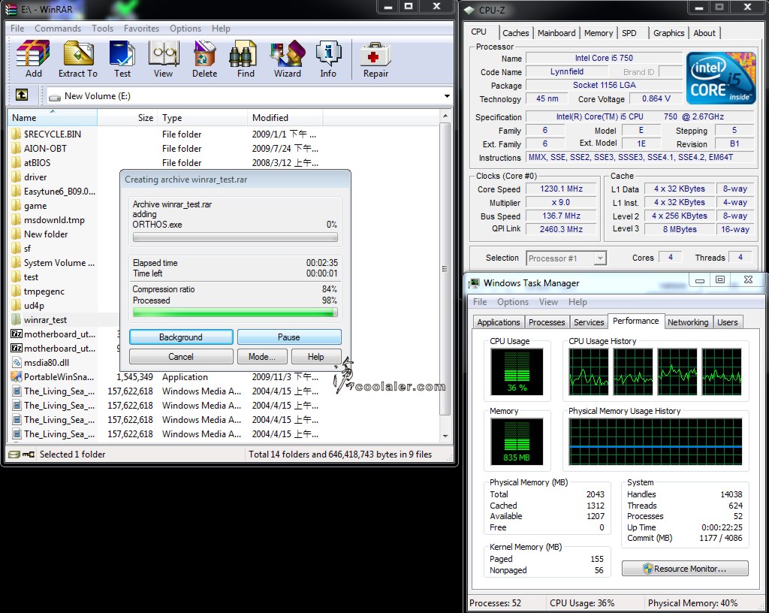769x613 pixels.
Task: Switch to the Memory tab in CPU-Z
Action: tap(599, 33)
